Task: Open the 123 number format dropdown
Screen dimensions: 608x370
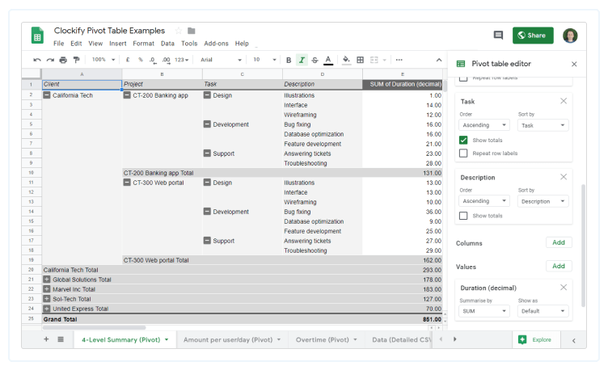Action: pos(181,60)
